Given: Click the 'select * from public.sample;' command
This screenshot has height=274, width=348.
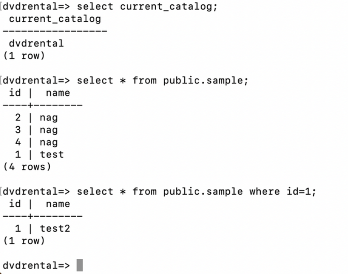Looking at the screenshot, I should click(x=162, y=80).
